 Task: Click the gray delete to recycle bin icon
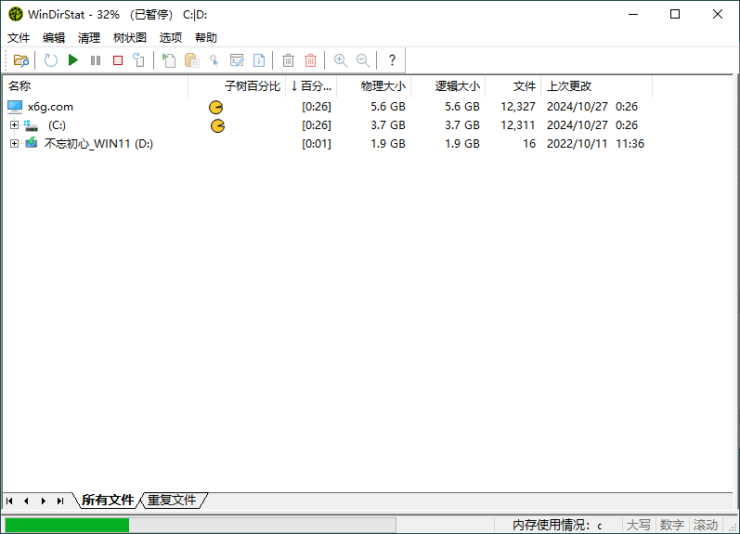tap(288, 60)
